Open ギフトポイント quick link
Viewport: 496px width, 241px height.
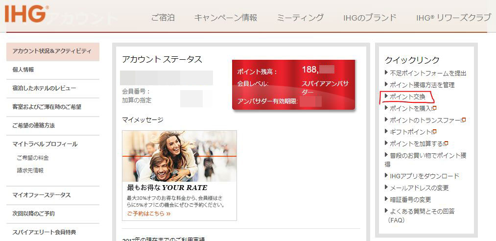pyautogui.click(x=411, y=132)
